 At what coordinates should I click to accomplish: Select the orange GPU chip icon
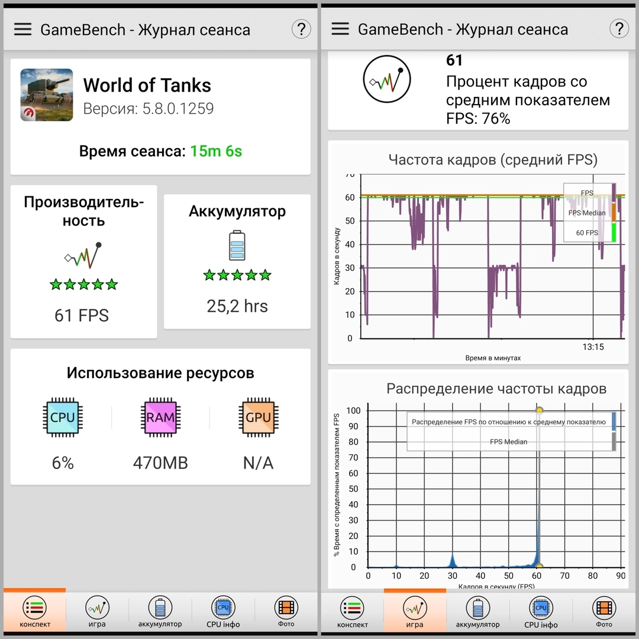(x=258, y=418)
